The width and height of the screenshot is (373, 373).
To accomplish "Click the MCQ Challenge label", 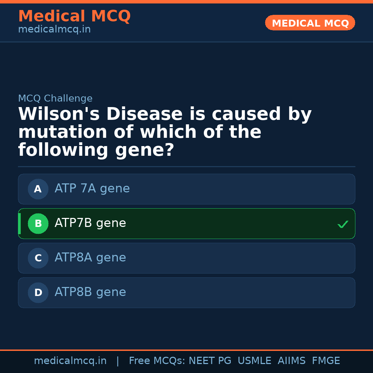I will pyautogui.click(x=55, y=98).
